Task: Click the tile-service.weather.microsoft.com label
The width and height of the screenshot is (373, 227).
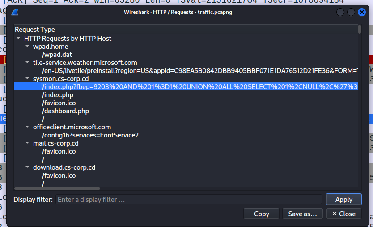Action: (85, 63)
